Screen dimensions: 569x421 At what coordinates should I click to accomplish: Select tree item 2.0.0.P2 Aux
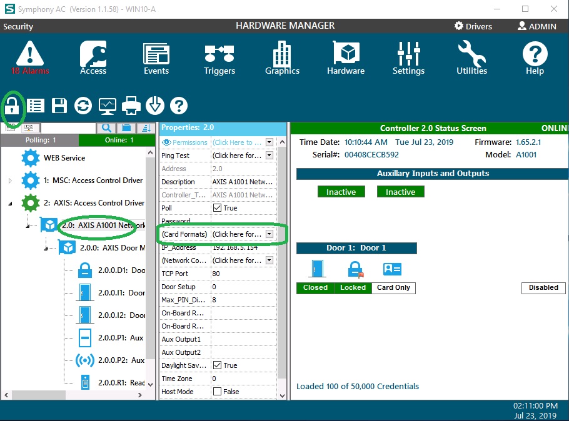pos(121,360)
